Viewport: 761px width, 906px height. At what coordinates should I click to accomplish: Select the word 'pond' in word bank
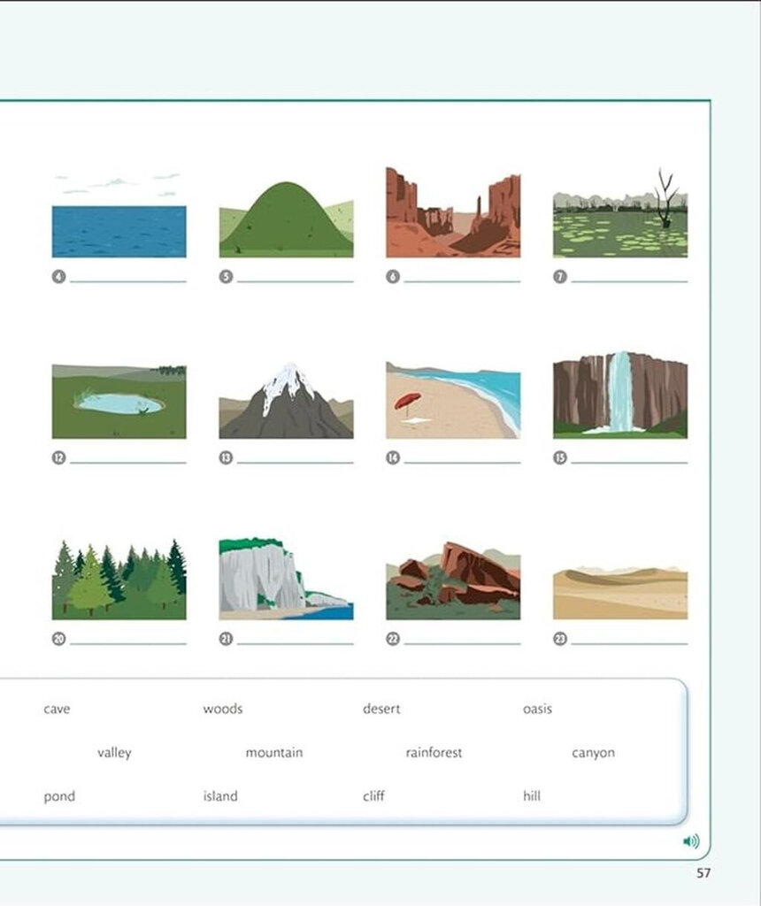(59, 796)
